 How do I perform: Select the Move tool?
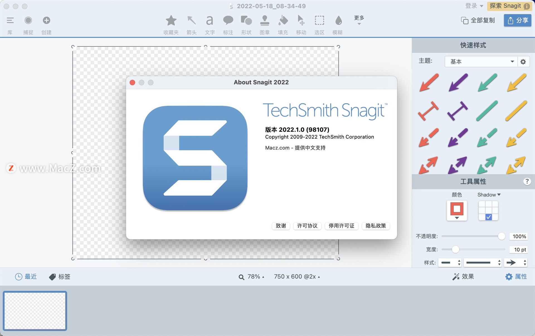click(301, 21)
